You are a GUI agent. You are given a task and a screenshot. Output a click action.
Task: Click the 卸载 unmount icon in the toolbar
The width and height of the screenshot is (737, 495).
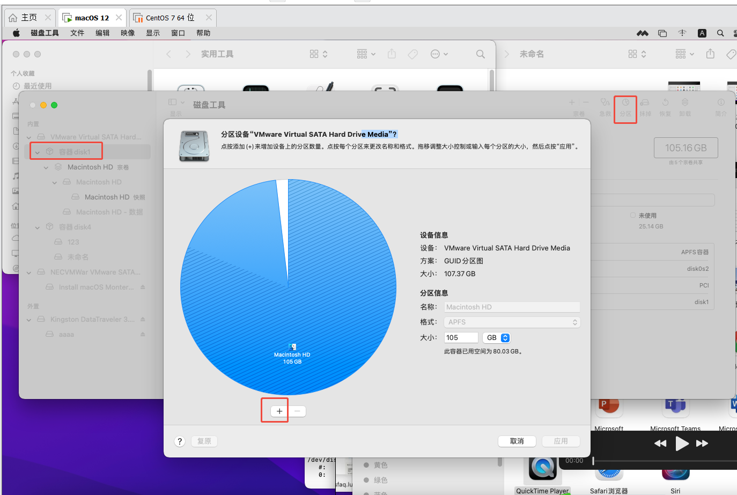685,102
